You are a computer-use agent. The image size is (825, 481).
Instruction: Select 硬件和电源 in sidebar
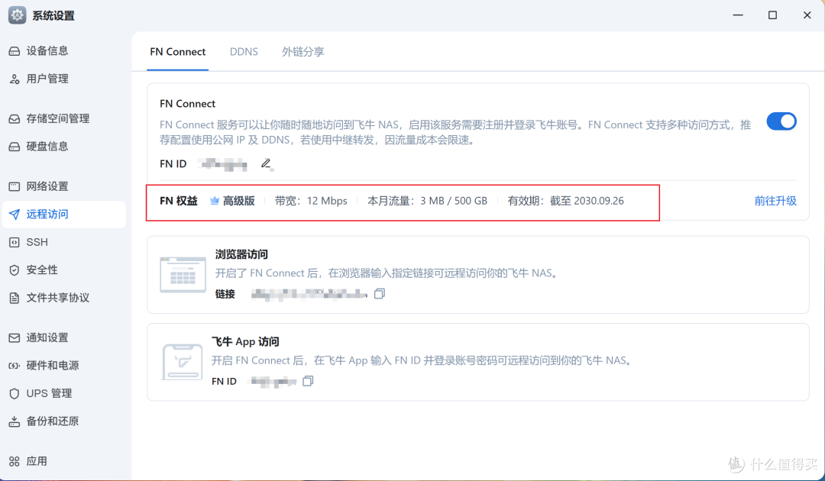[x=63, y=366]
